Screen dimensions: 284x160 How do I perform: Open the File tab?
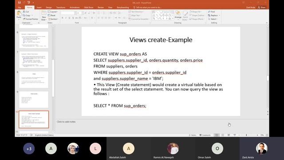[x=20, y=8]
